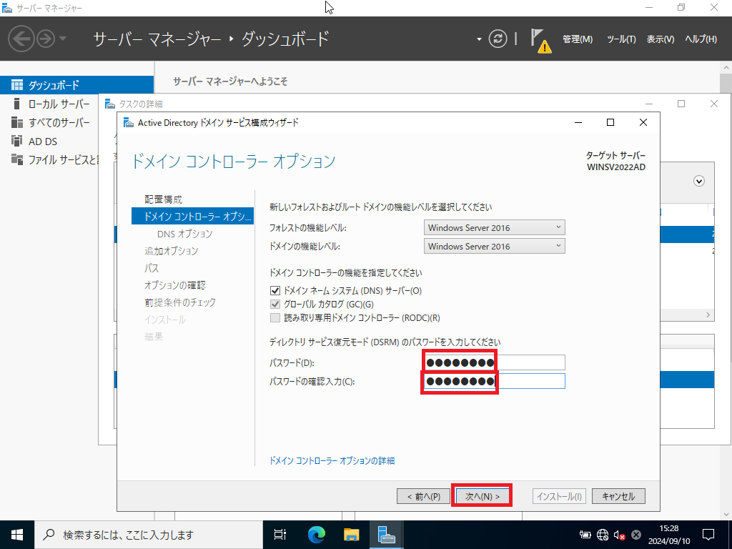This screenshot has width=732, height=549.
Task: Select 追加オプション step in wizard
Action: pyautogui.click(x=172, y=251)
